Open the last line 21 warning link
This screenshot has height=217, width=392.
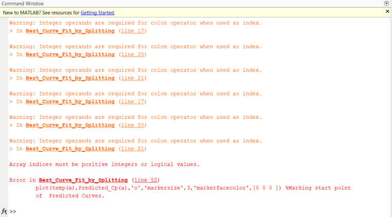(x=133, y=149)
